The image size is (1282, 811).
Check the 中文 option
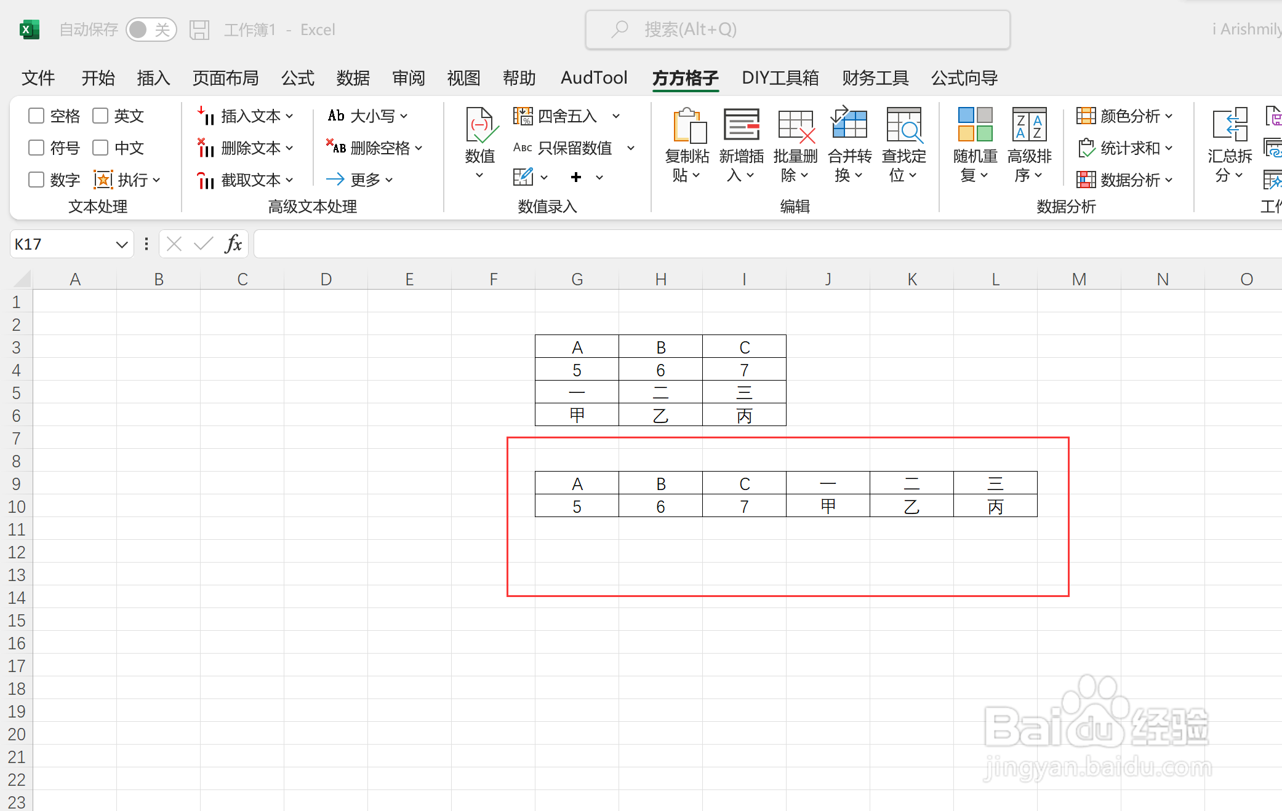100,148
